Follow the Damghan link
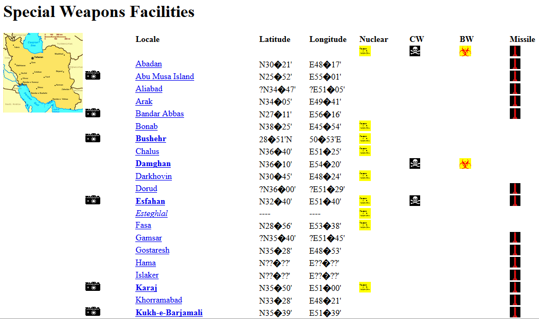This screenshot has width=539, height=319. (153, 163)
